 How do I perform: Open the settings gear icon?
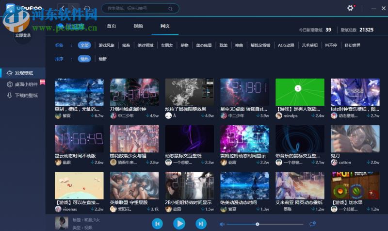(x=350, y=8)
